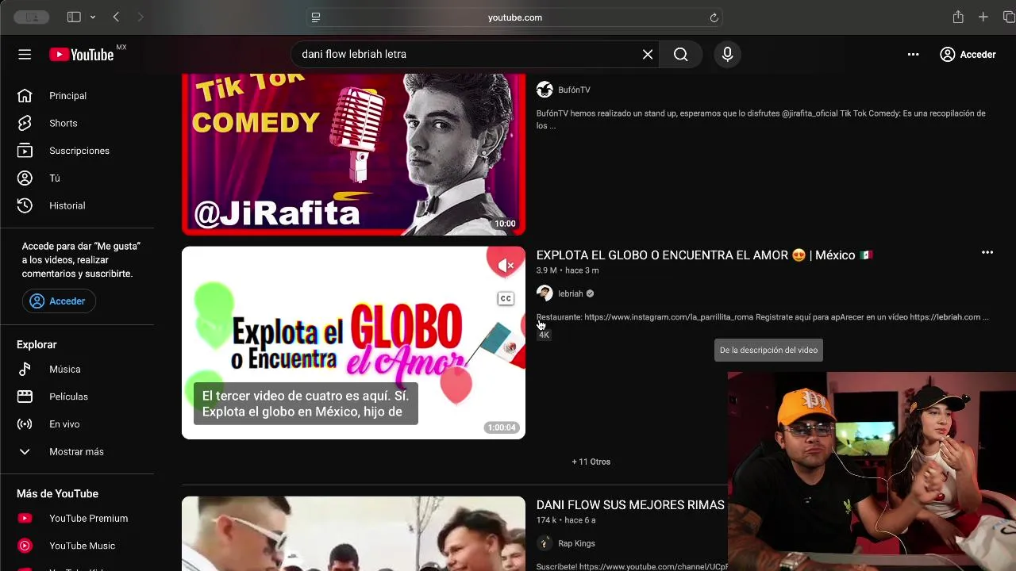Show Safari tab overview icon

coord(1010,17)
